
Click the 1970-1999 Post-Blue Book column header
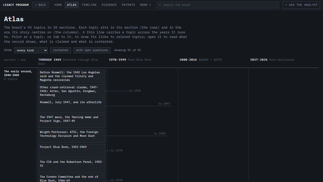coord(130,60)
